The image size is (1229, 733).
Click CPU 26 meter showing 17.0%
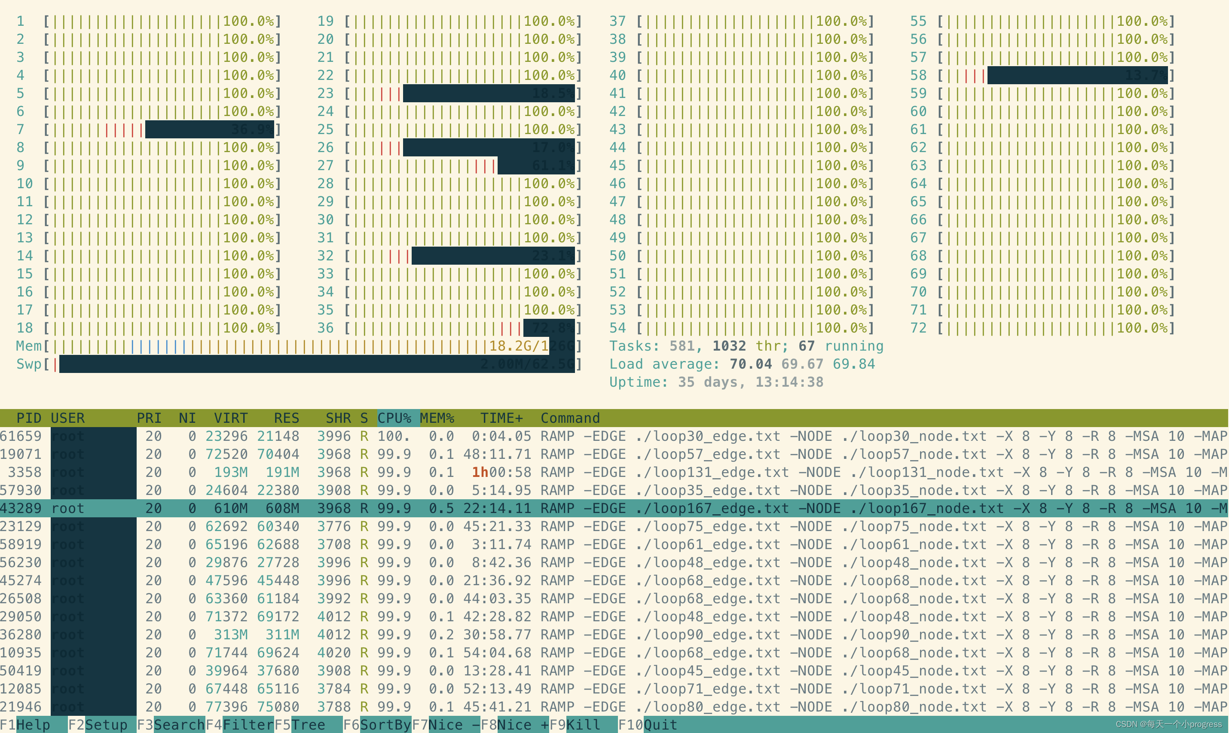coord(449,147)
